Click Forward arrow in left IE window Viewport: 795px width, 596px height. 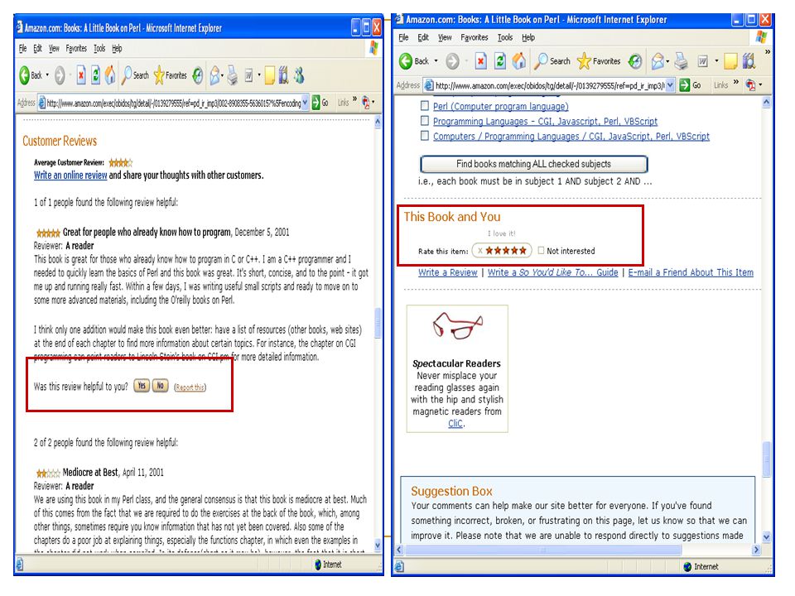[60, 75]
